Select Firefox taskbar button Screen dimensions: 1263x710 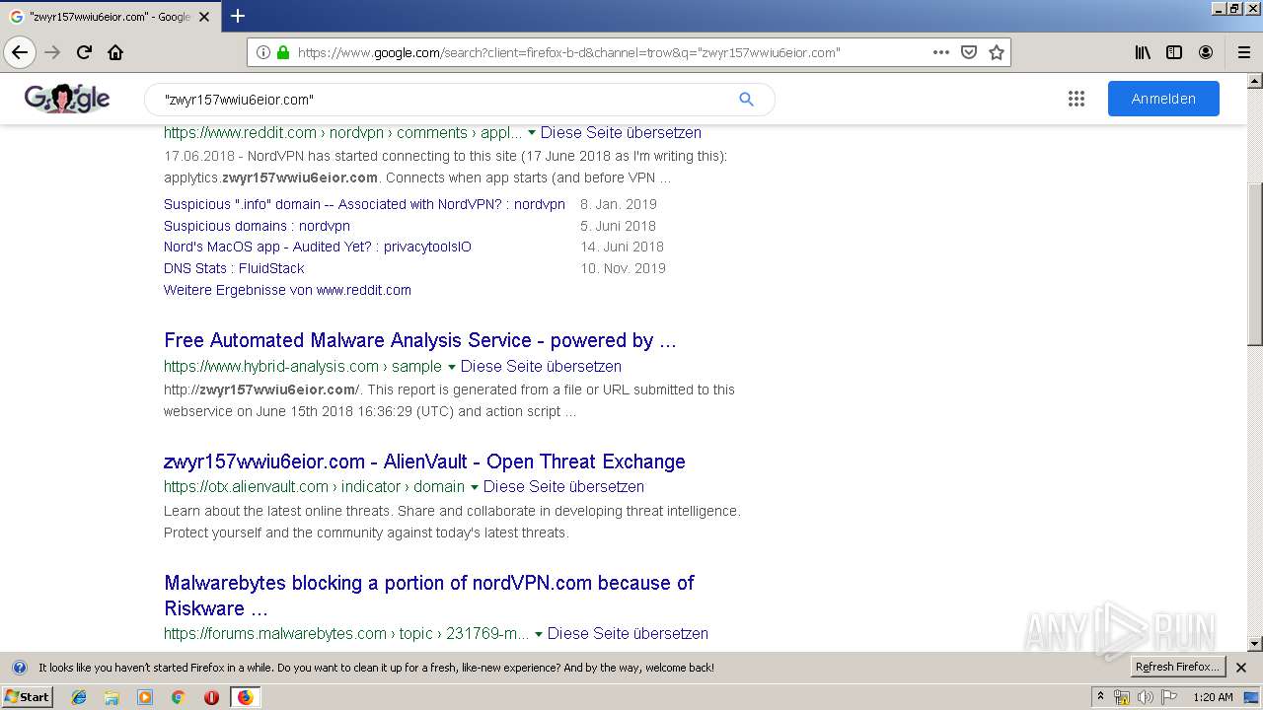pyautogui.click(x=245, y=697)
